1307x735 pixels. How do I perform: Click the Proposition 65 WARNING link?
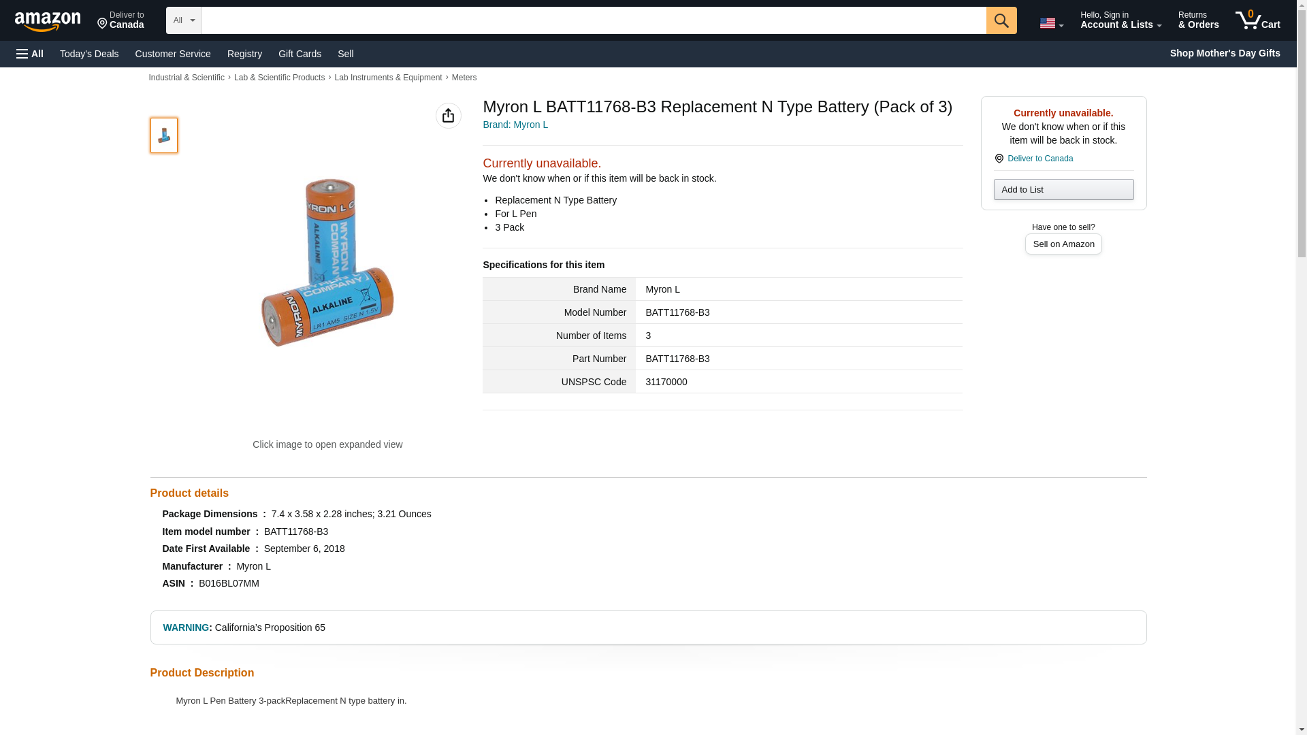point(186,627)
